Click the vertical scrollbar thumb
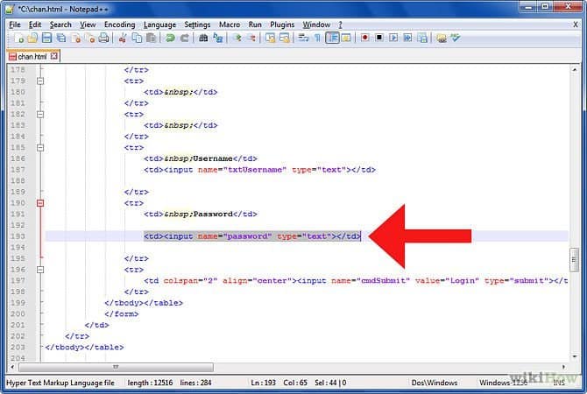 tap(574, 260)
